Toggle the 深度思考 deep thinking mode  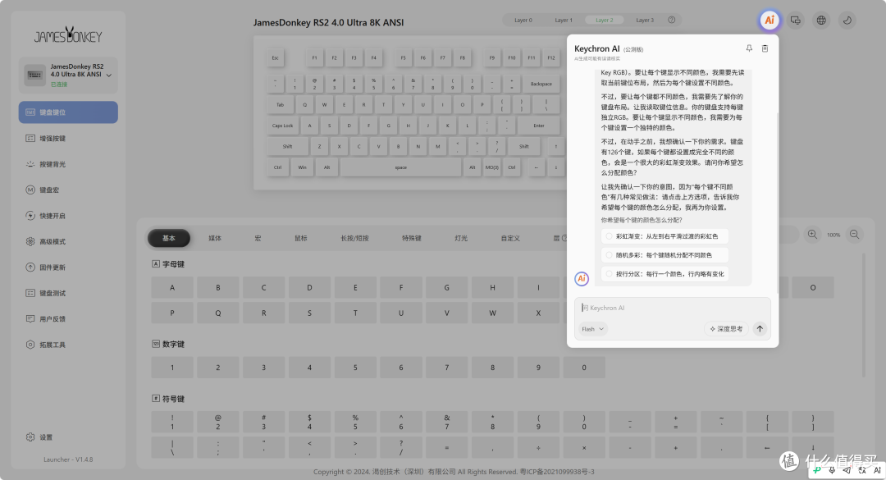(x=726, y=328)
